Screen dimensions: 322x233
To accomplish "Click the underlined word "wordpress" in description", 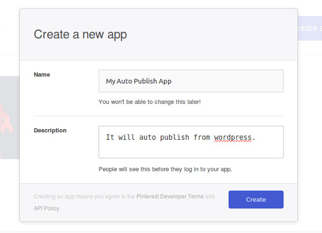I will (233, 137).
